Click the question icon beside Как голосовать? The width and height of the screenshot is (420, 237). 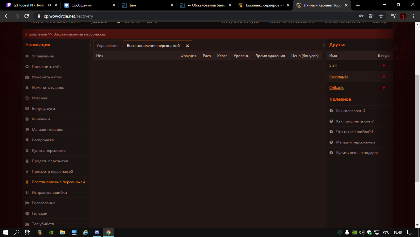click(x=331, y=111)
